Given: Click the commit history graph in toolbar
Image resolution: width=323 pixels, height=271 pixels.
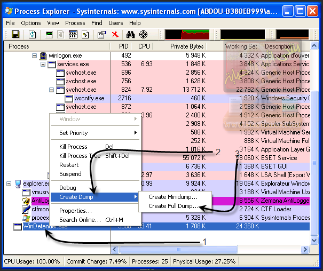Looking at the screenshot, I should point(243,34).
